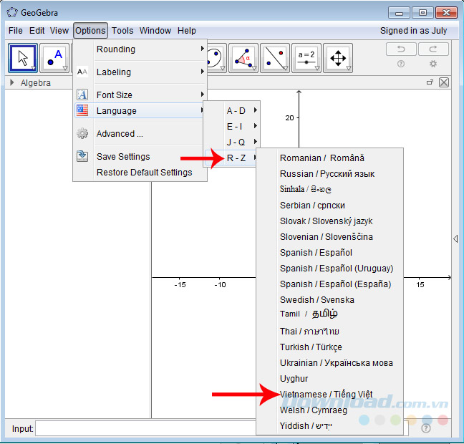
Task: Click the Input text field
Action: [x=145, y=428]
